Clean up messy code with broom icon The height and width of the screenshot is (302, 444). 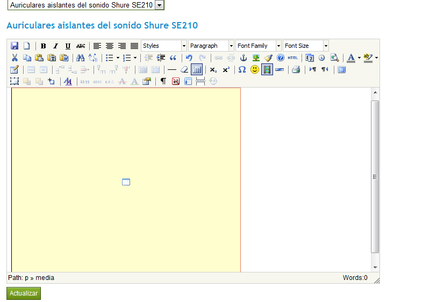[x=268, y=57]
